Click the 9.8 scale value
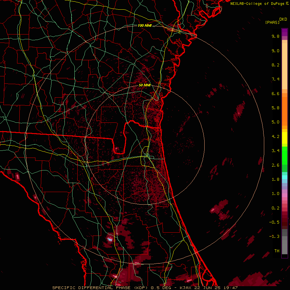Screen dimensions: 290x290 point(275,36)
